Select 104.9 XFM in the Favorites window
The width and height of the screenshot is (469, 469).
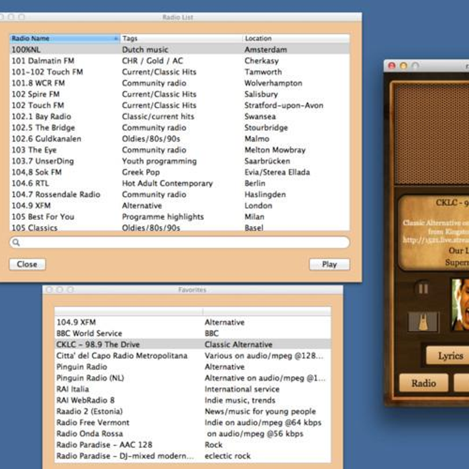coord(193,322)
